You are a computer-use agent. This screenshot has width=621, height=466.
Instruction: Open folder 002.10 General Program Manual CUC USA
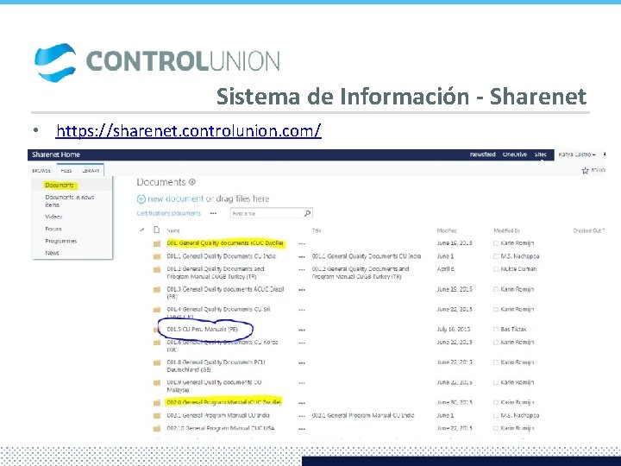pos(221,428)
